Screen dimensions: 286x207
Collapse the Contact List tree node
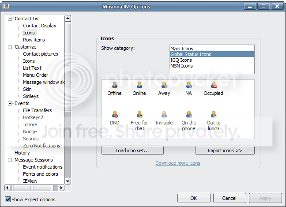pyautogui.click(x=10, y=19)
